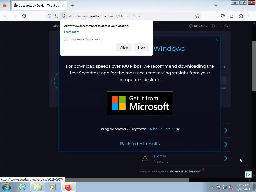Close the Speedtest app promo dialog
The height and width of the screenshot is (192, 256).
[217, 40]
